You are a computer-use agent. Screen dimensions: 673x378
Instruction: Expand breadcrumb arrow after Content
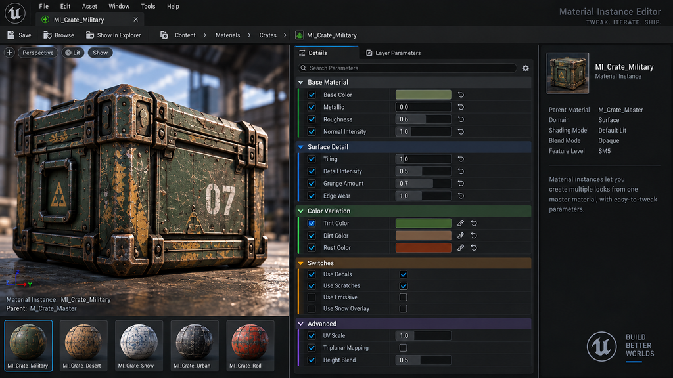(205, 35)
